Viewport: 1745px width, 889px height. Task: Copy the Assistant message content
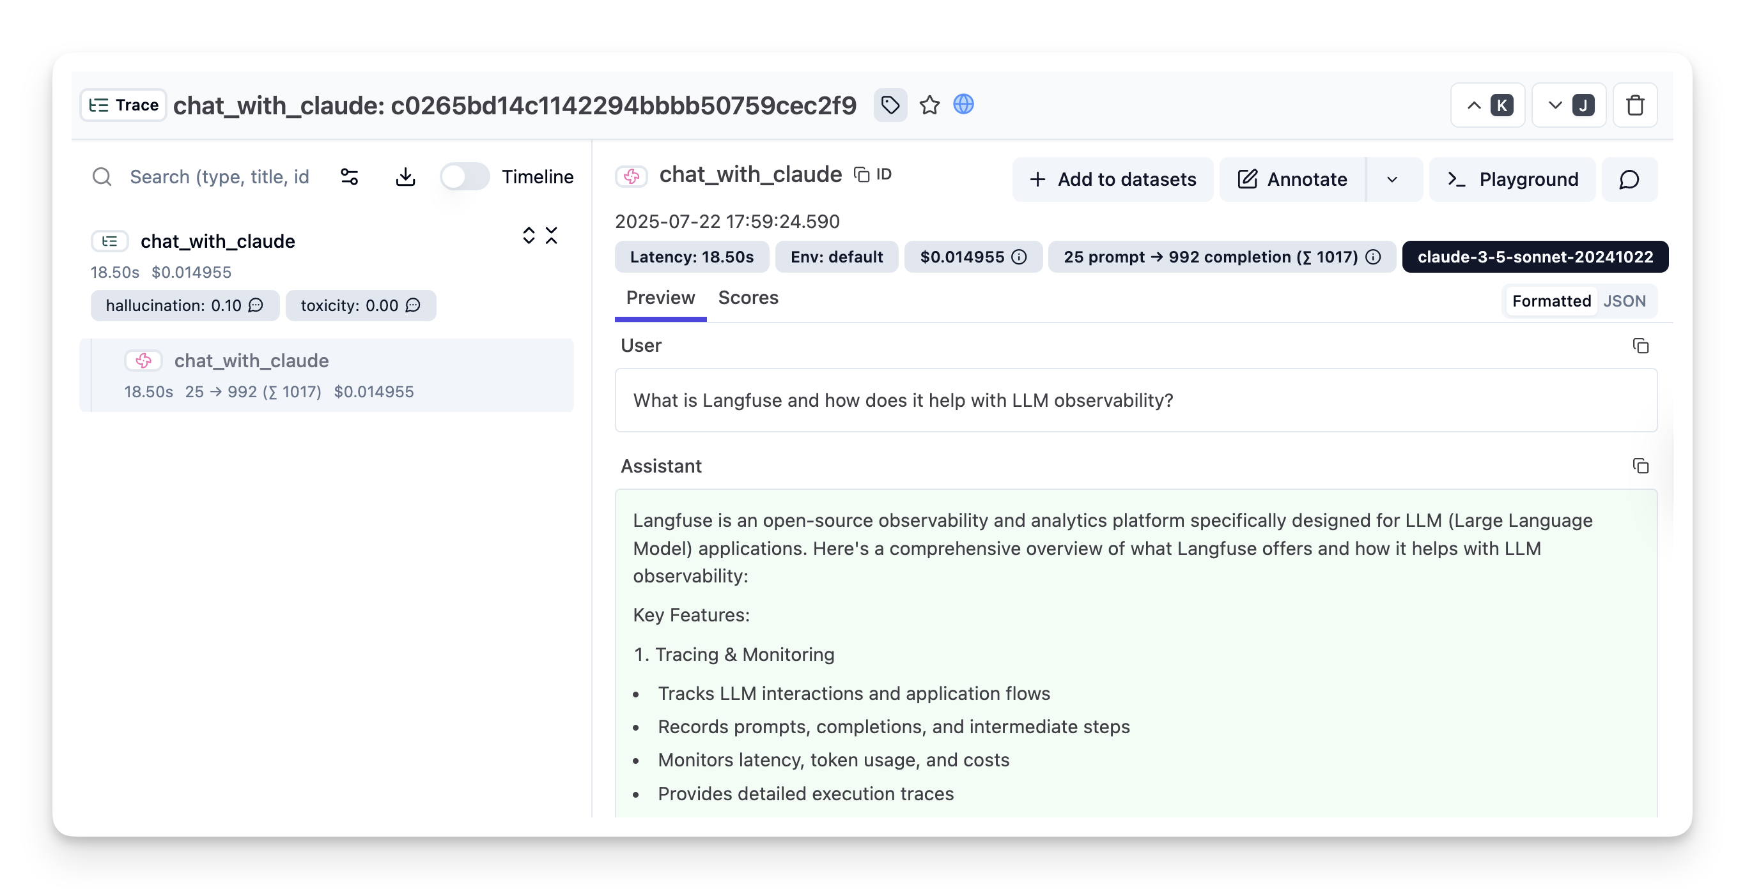(1640, 466)
